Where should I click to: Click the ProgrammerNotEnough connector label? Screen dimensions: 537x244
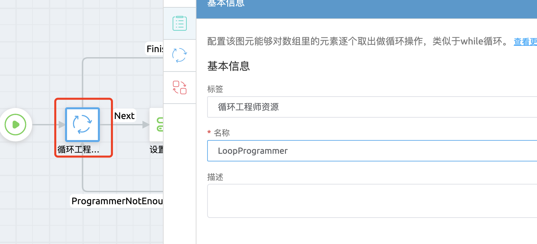(117, 201)
